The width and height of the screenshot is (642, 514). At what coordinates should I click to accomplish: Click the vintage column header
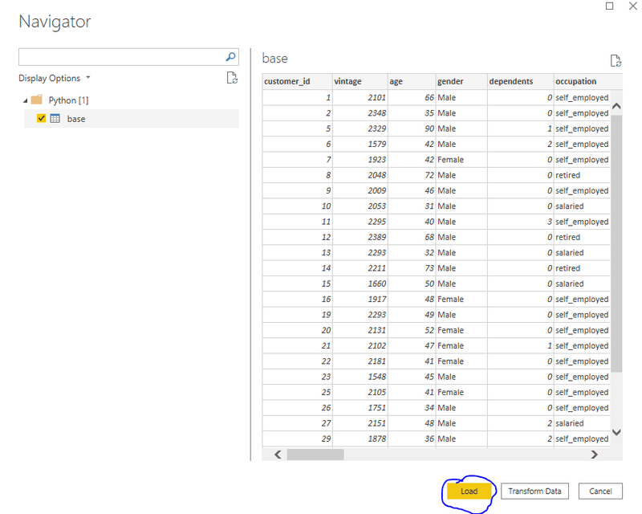pyautogui.click(x=360, y=81)
